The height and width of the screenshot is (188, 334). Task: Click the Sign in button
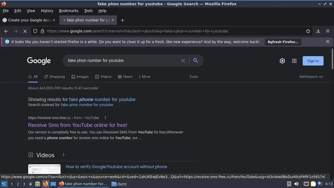click(313, 61)
